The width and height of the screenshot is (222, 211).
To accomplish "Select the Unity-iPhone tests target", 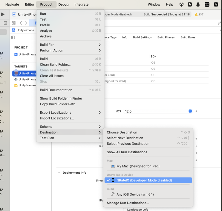I will [x=25, y=79].
